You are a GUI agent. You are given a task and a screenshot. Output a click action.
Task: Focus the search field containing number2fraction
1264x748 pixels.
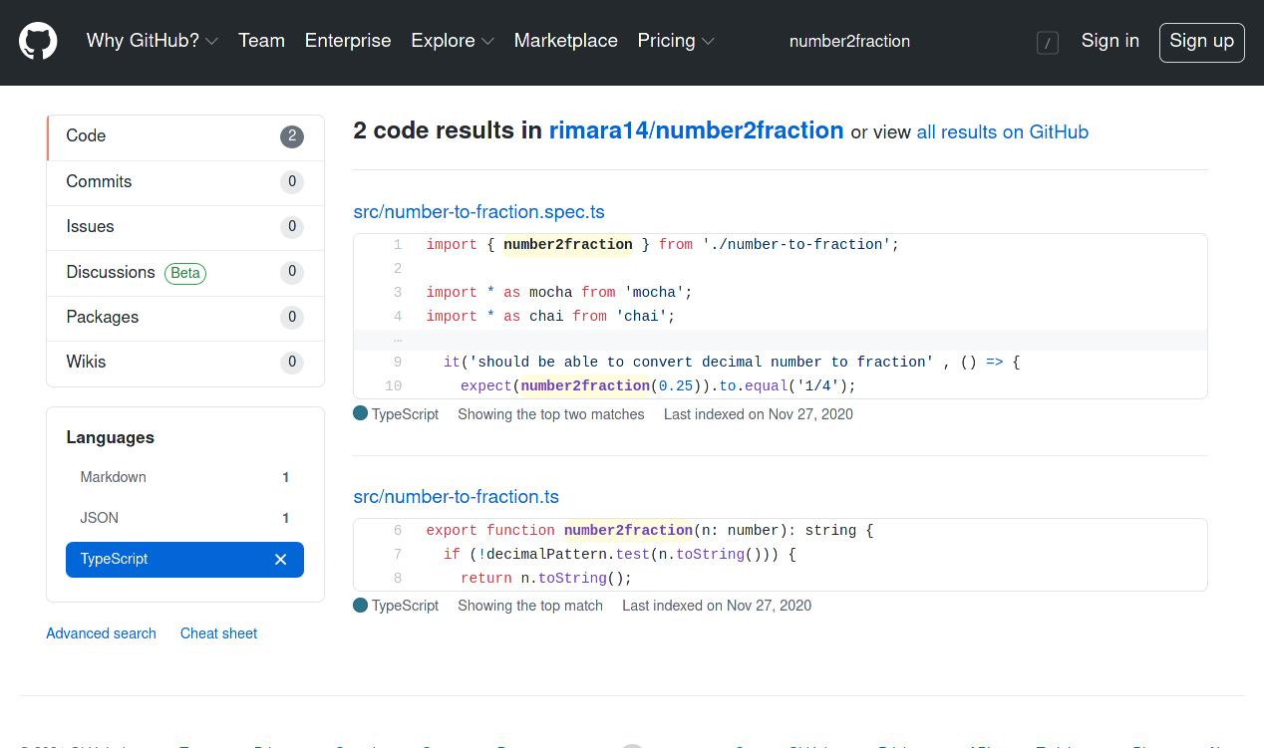tap(902, 42)
